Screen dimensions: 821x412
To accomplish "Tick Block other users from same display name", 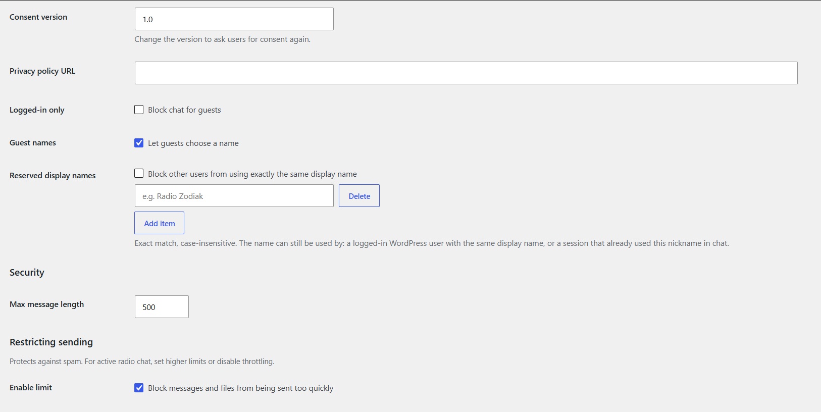I will pyautogui.click(x=139, y=173).
